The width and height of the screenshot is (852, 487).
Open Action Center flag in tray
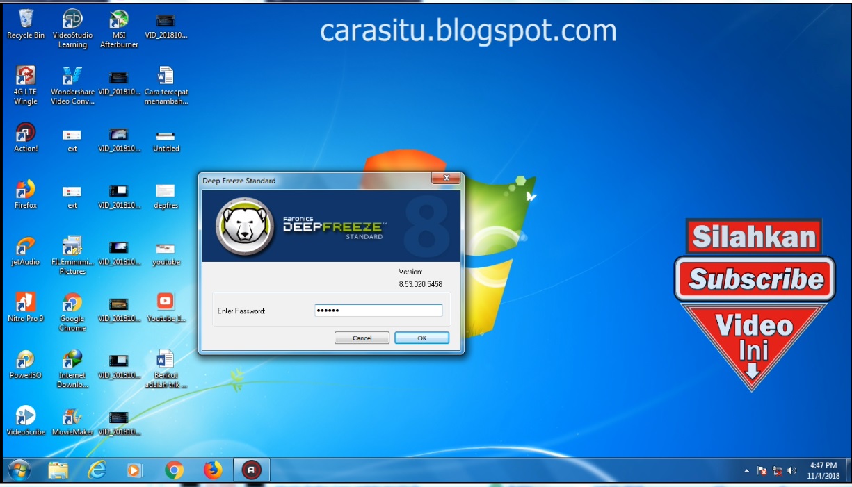pyautogui.click(x=762, y=471)
